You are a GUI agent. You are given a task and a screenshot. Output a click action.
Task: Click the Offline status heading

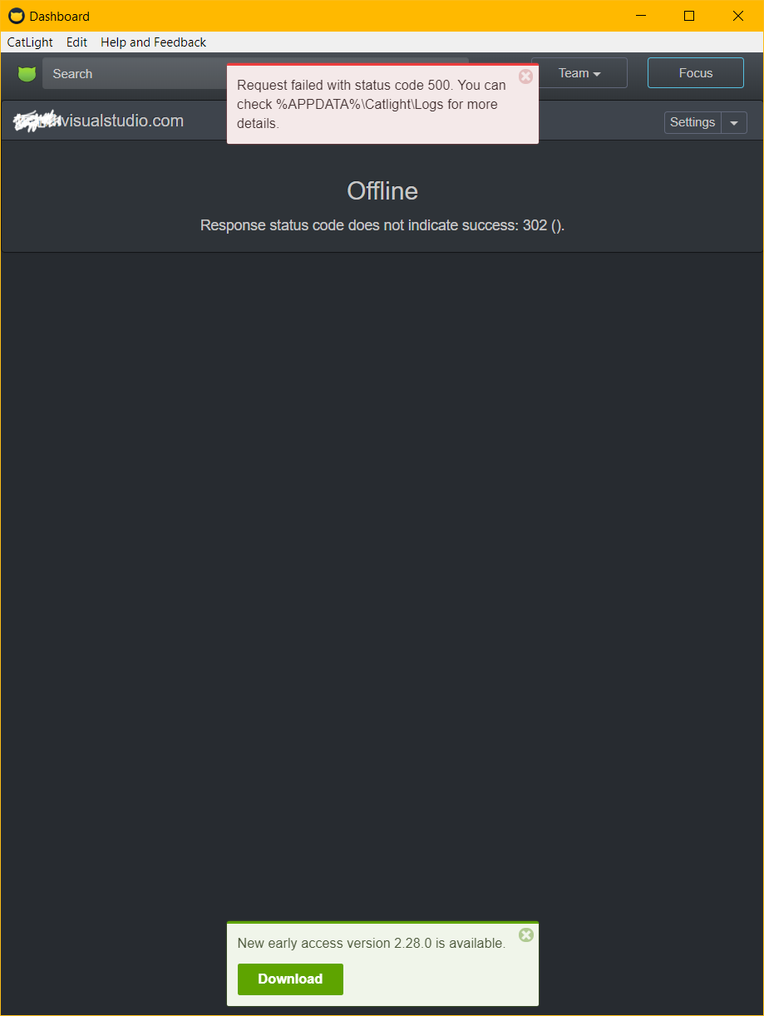point(382,191)
